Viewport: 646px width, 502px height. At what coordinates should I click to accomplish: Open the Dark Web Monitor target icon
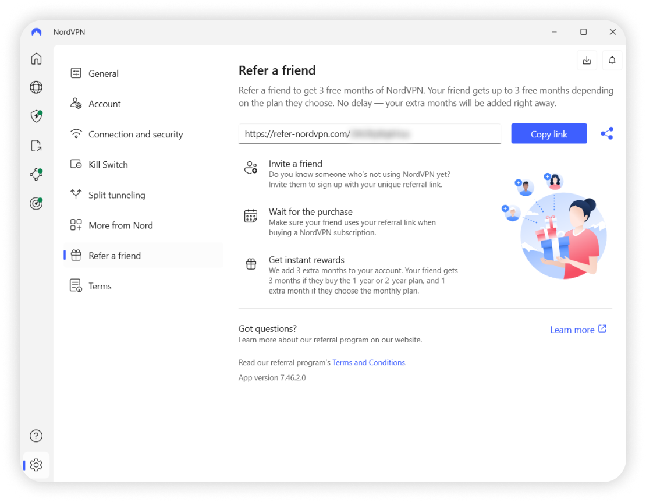click(36, 203)
